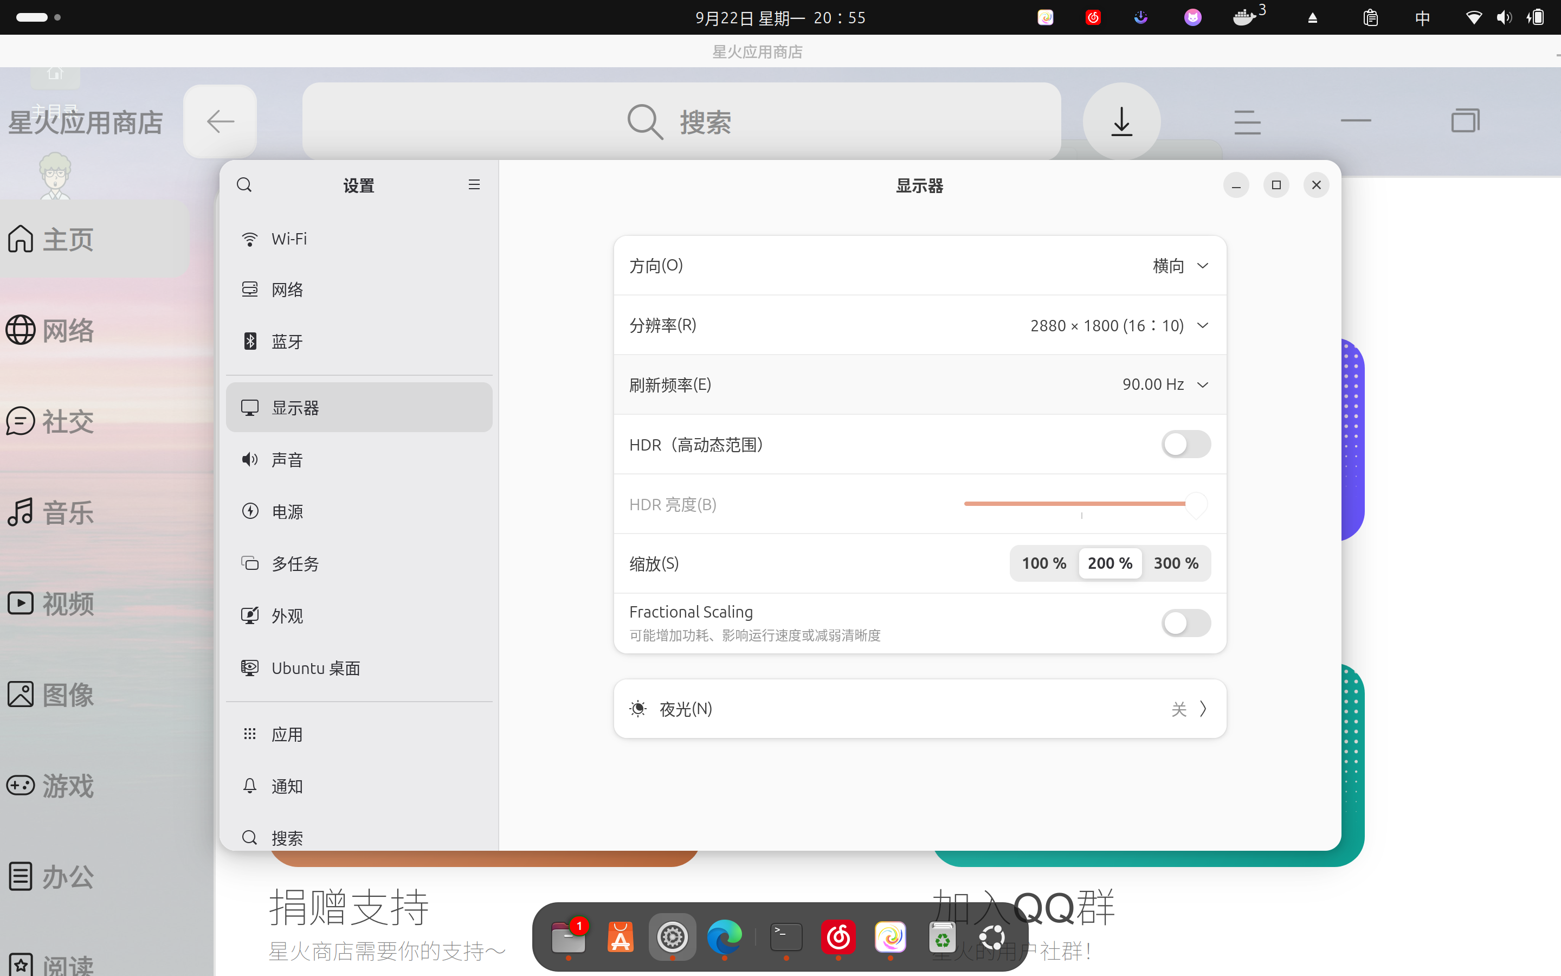
Task: Click the download manager arrow icon
Action: 1122,121
